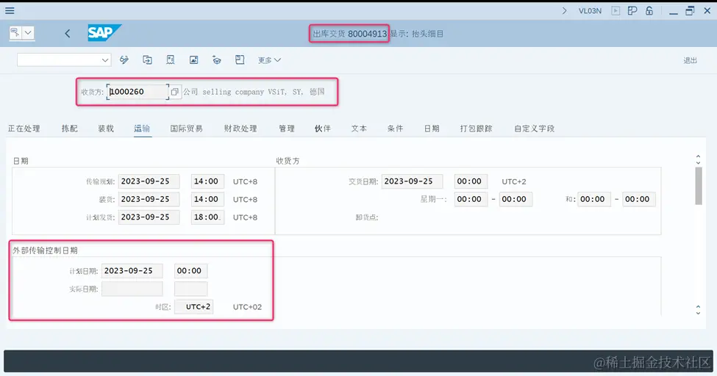
Task: Click the 时区 field showing UTC+2
Action: (x=194, y=306)
